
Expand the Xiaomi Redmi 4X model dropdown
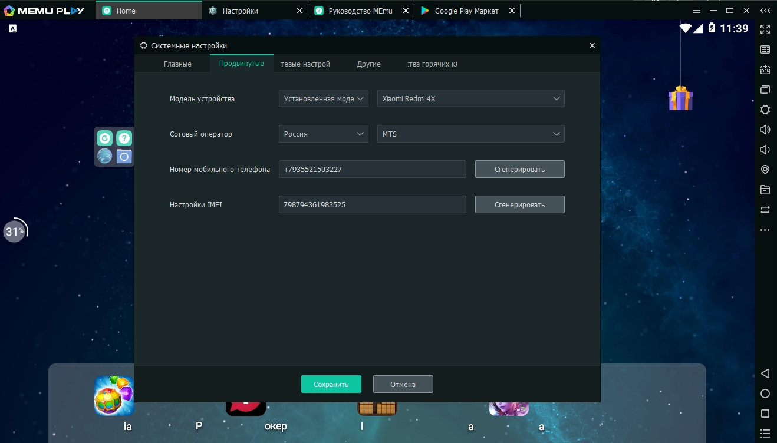coord(470,98)
